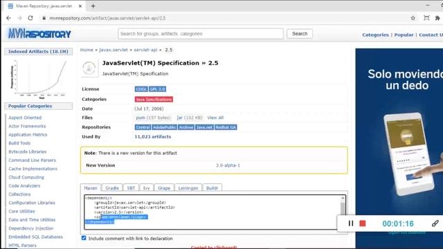Click the CDDL license badge
The width and height of the screenshot is (443, 249).
[141, 89]
